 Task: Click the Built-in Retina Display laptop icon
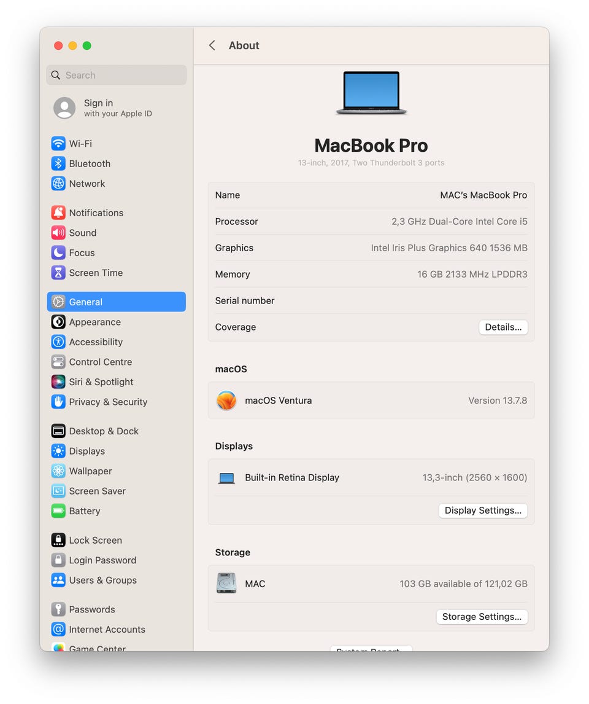tap(226, 478)
